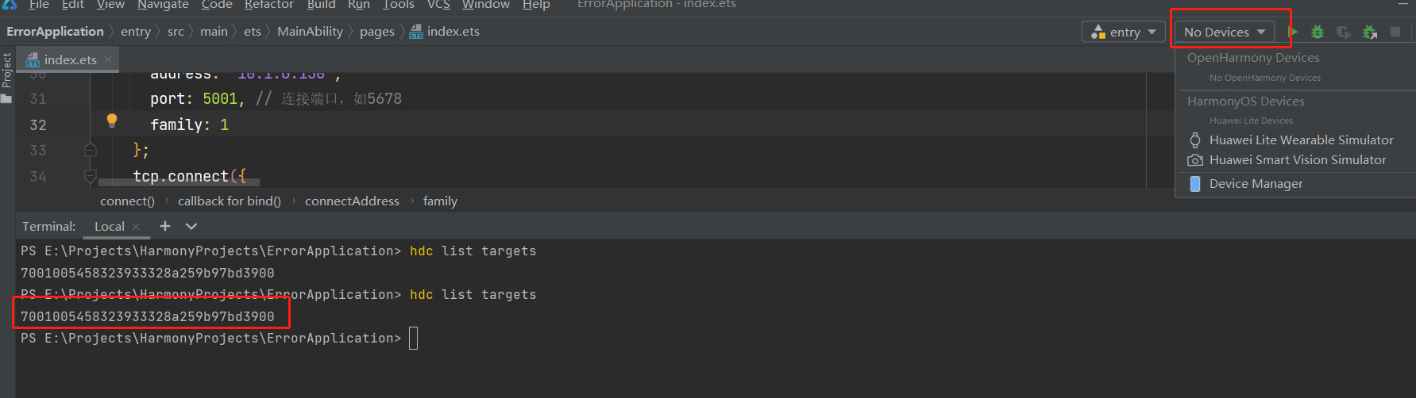The width and height of the screenshot is (1416, 398).
Task: Close the Local terminal tab
Action: click(x=136, y=227)
